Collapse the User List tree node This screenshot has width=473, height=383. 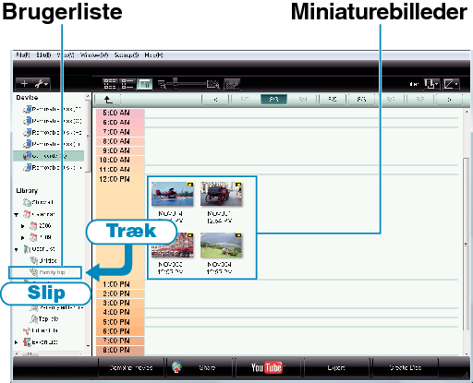click(x=17, y=249)
